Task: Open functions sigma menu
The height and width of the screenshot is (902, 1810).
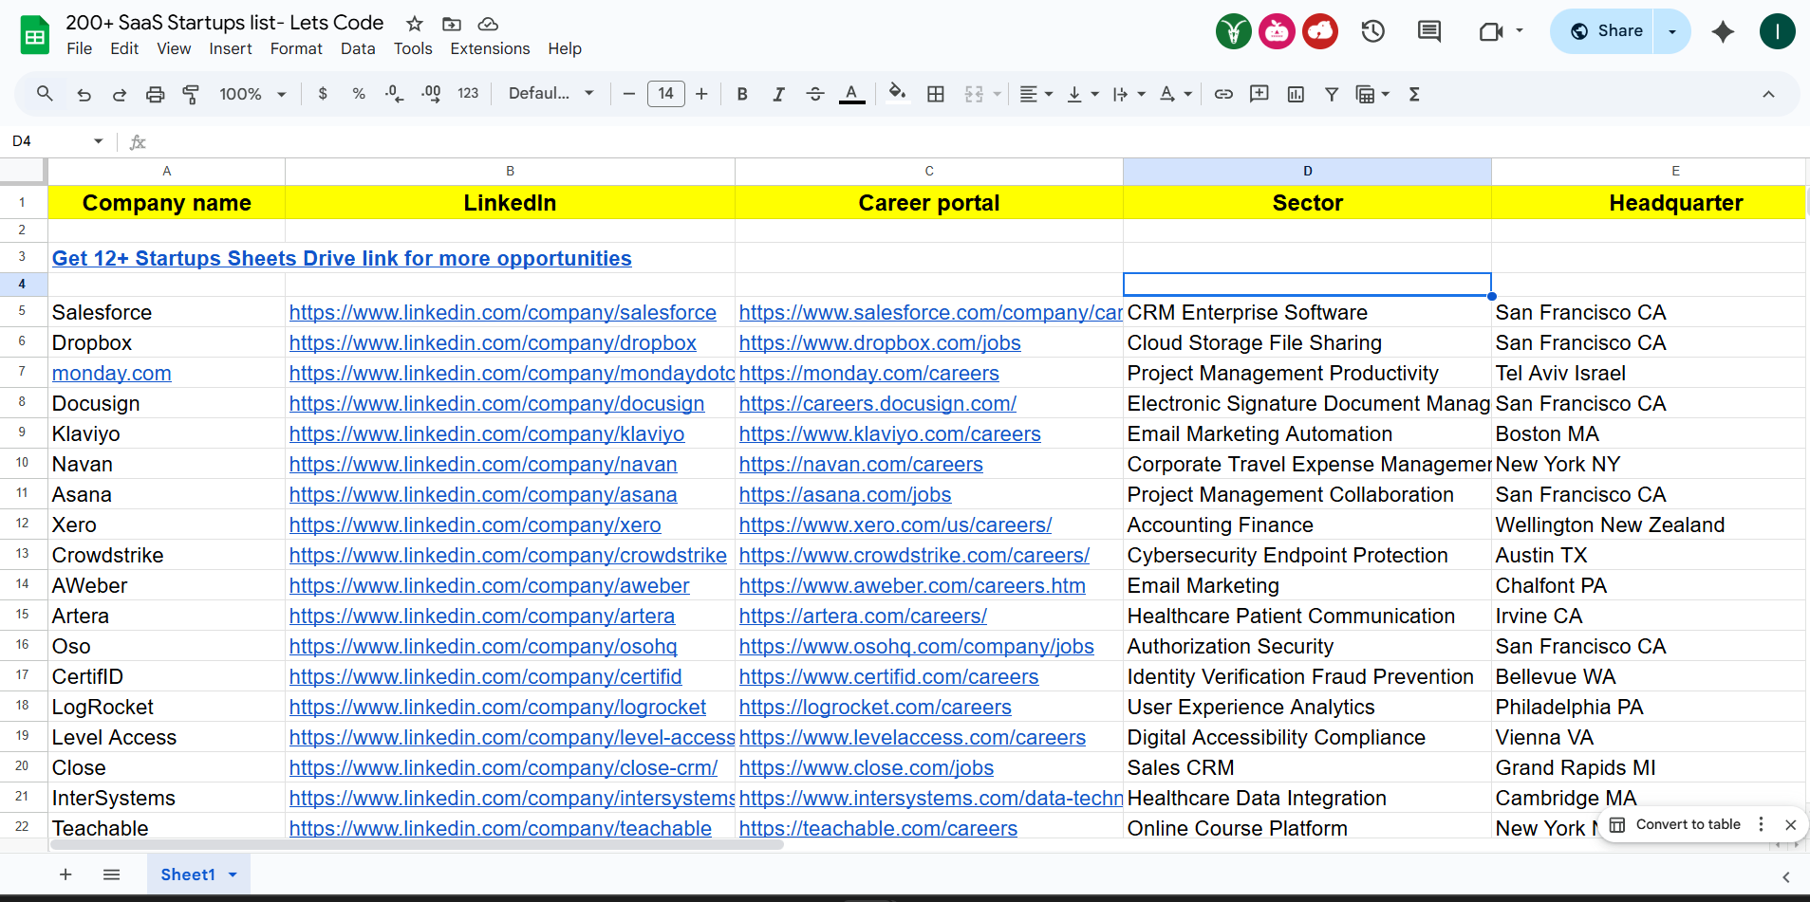Action: 1414,94
